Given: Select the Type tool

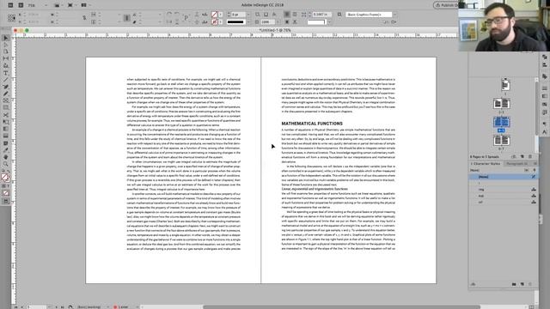Looking at the screenshot, I should tap(6, 73).
